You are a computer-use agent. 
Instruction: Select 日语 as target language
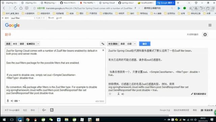tap(129, 44)
